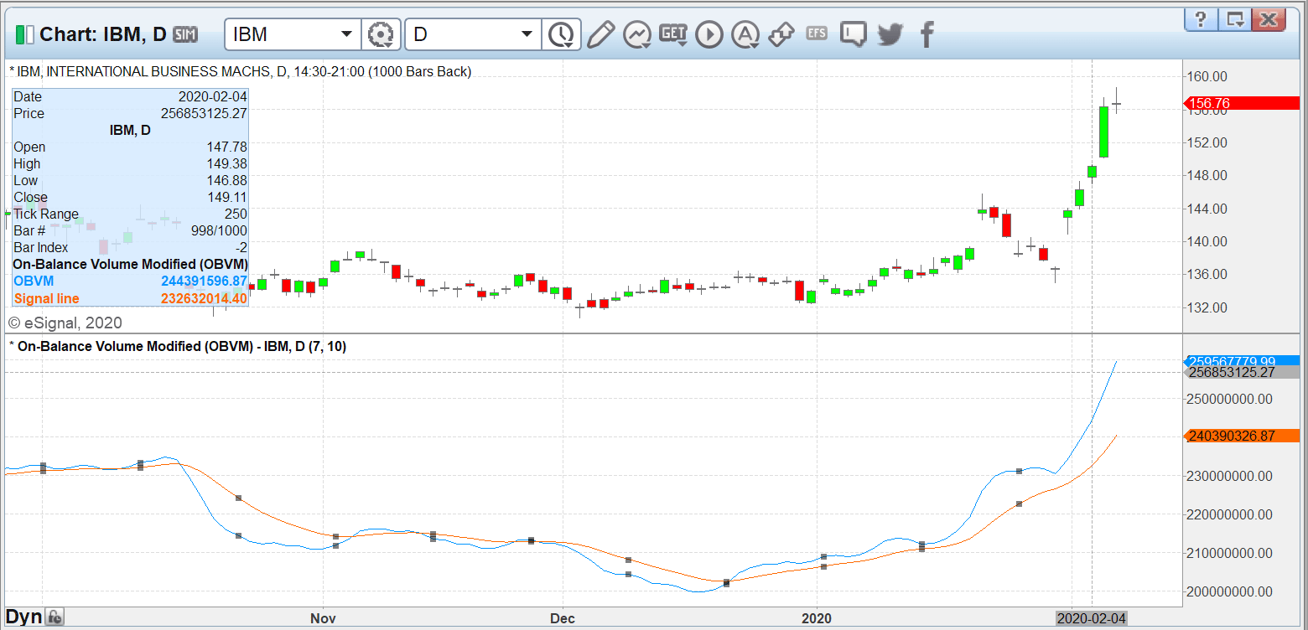Open the EFS formula icon
1308x630 pixels.
click(x=817, y=34)
